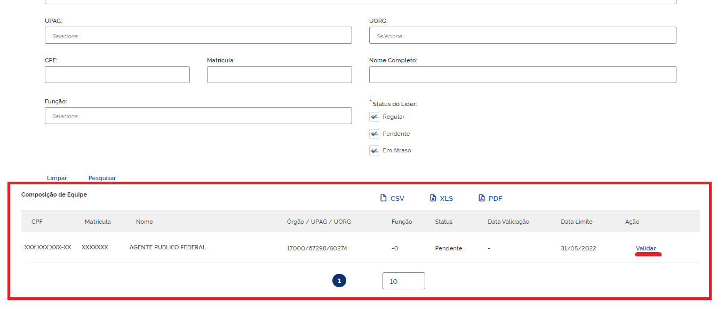Click the items-per-page field showing 10
This screenshot has height=309, width=717.
tap(403, 281)
